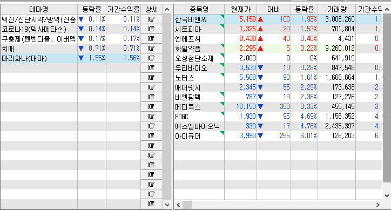Image resolution: width=391 pixels, height=211 pixels.
Task: Open detail icon for 코로나19(덱사메타손) theme
Action: (151, 29)
